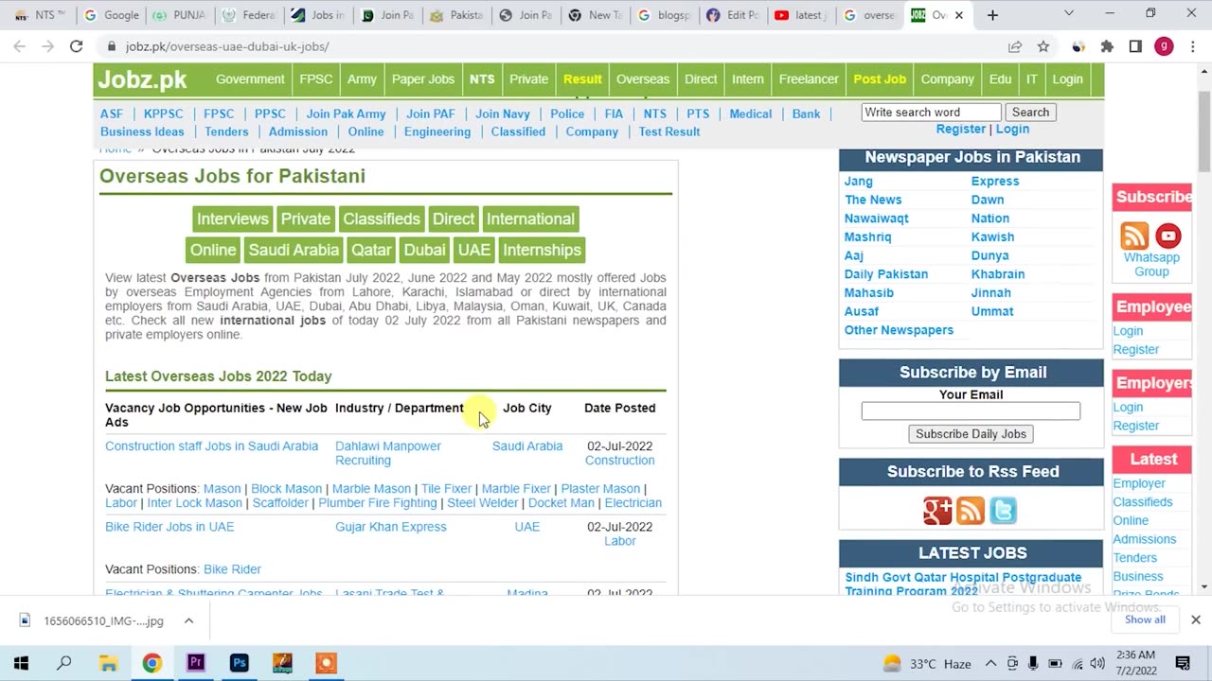Open the Chrome profile avatar
The width and height of the screenshot is (1212, 681).
[1164, 46]
